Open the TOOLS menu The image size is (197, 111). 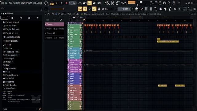35,3
